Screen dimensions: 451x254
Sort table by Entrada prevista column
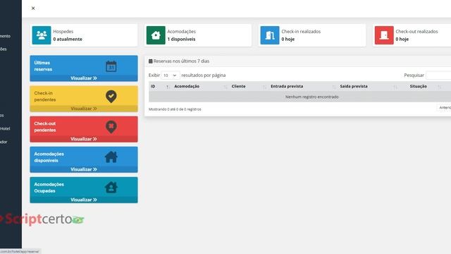[302, 86]
